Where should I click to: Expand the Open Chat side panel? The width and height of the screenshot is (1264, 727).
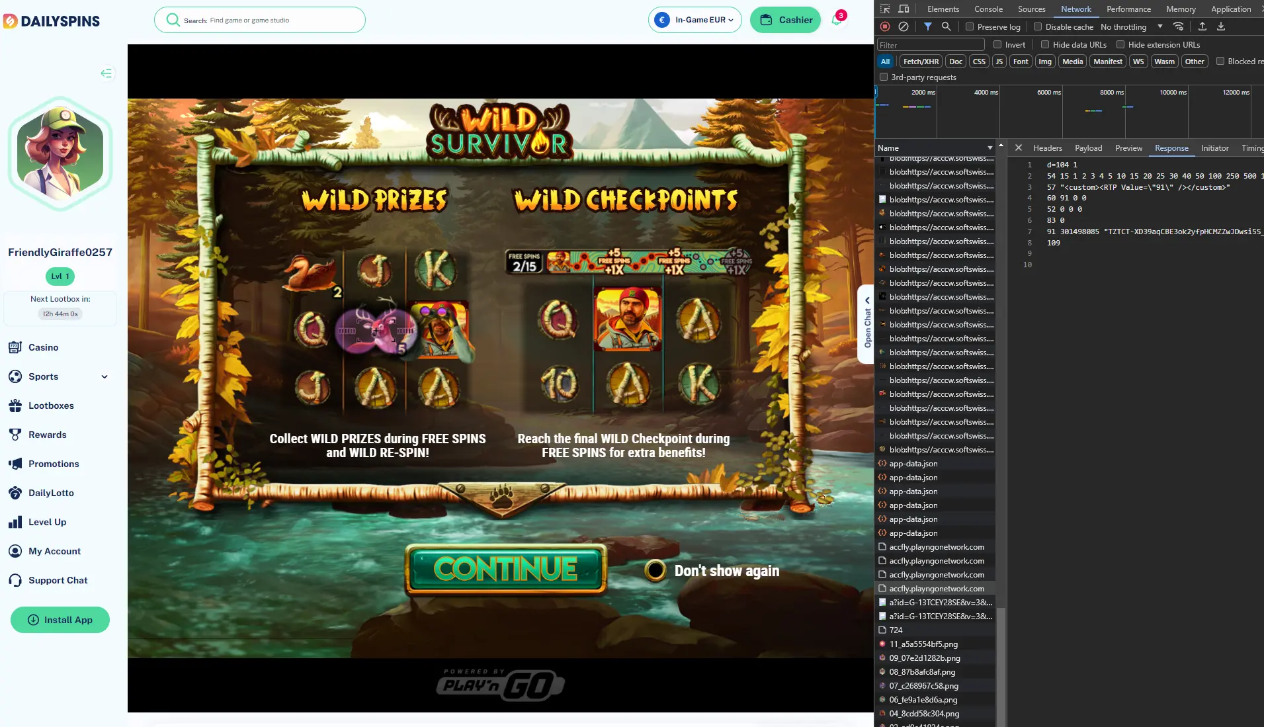866,324
